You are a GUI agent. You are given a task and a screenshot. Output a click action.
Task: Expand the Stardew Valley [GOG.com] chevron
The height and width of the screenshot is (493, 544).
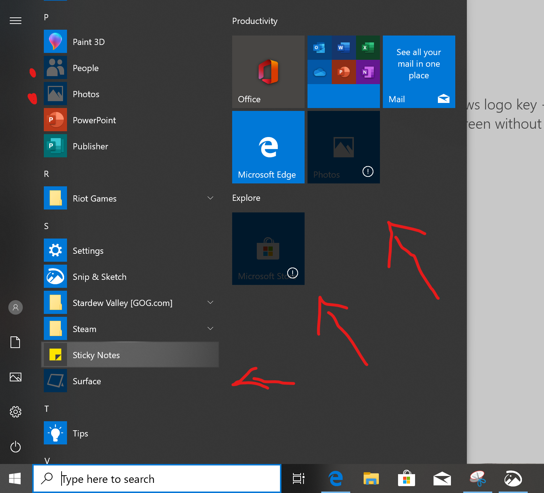[210, 302]
